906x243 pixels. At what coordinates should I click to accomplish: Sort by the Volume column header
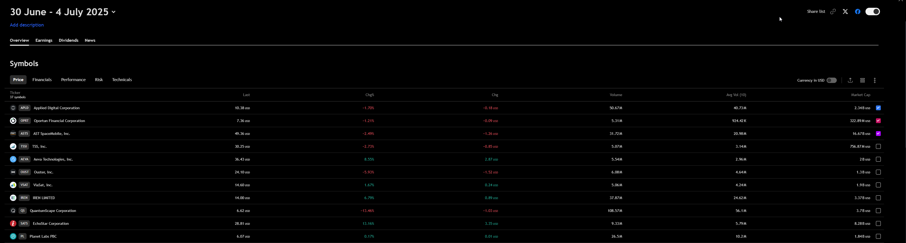(616, 95)
